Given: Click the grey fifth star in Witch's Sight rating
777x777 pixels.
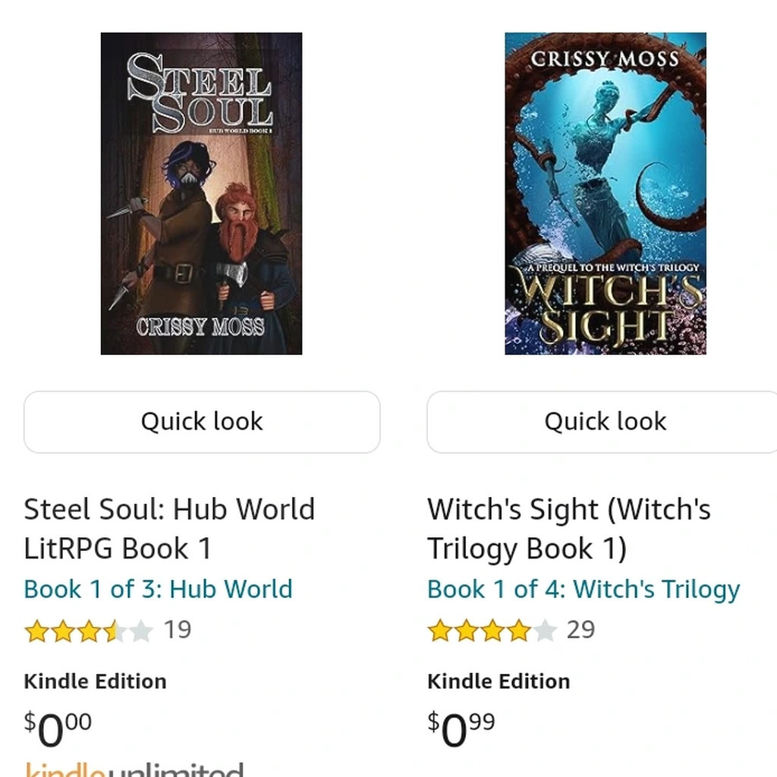Looking at the screenshot, I should click(x=544, y=631).
